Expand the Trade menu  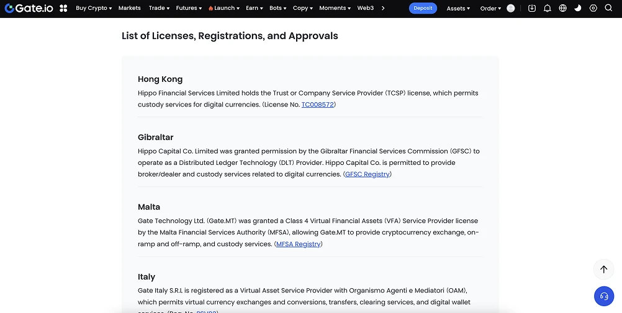coord(159,8)
